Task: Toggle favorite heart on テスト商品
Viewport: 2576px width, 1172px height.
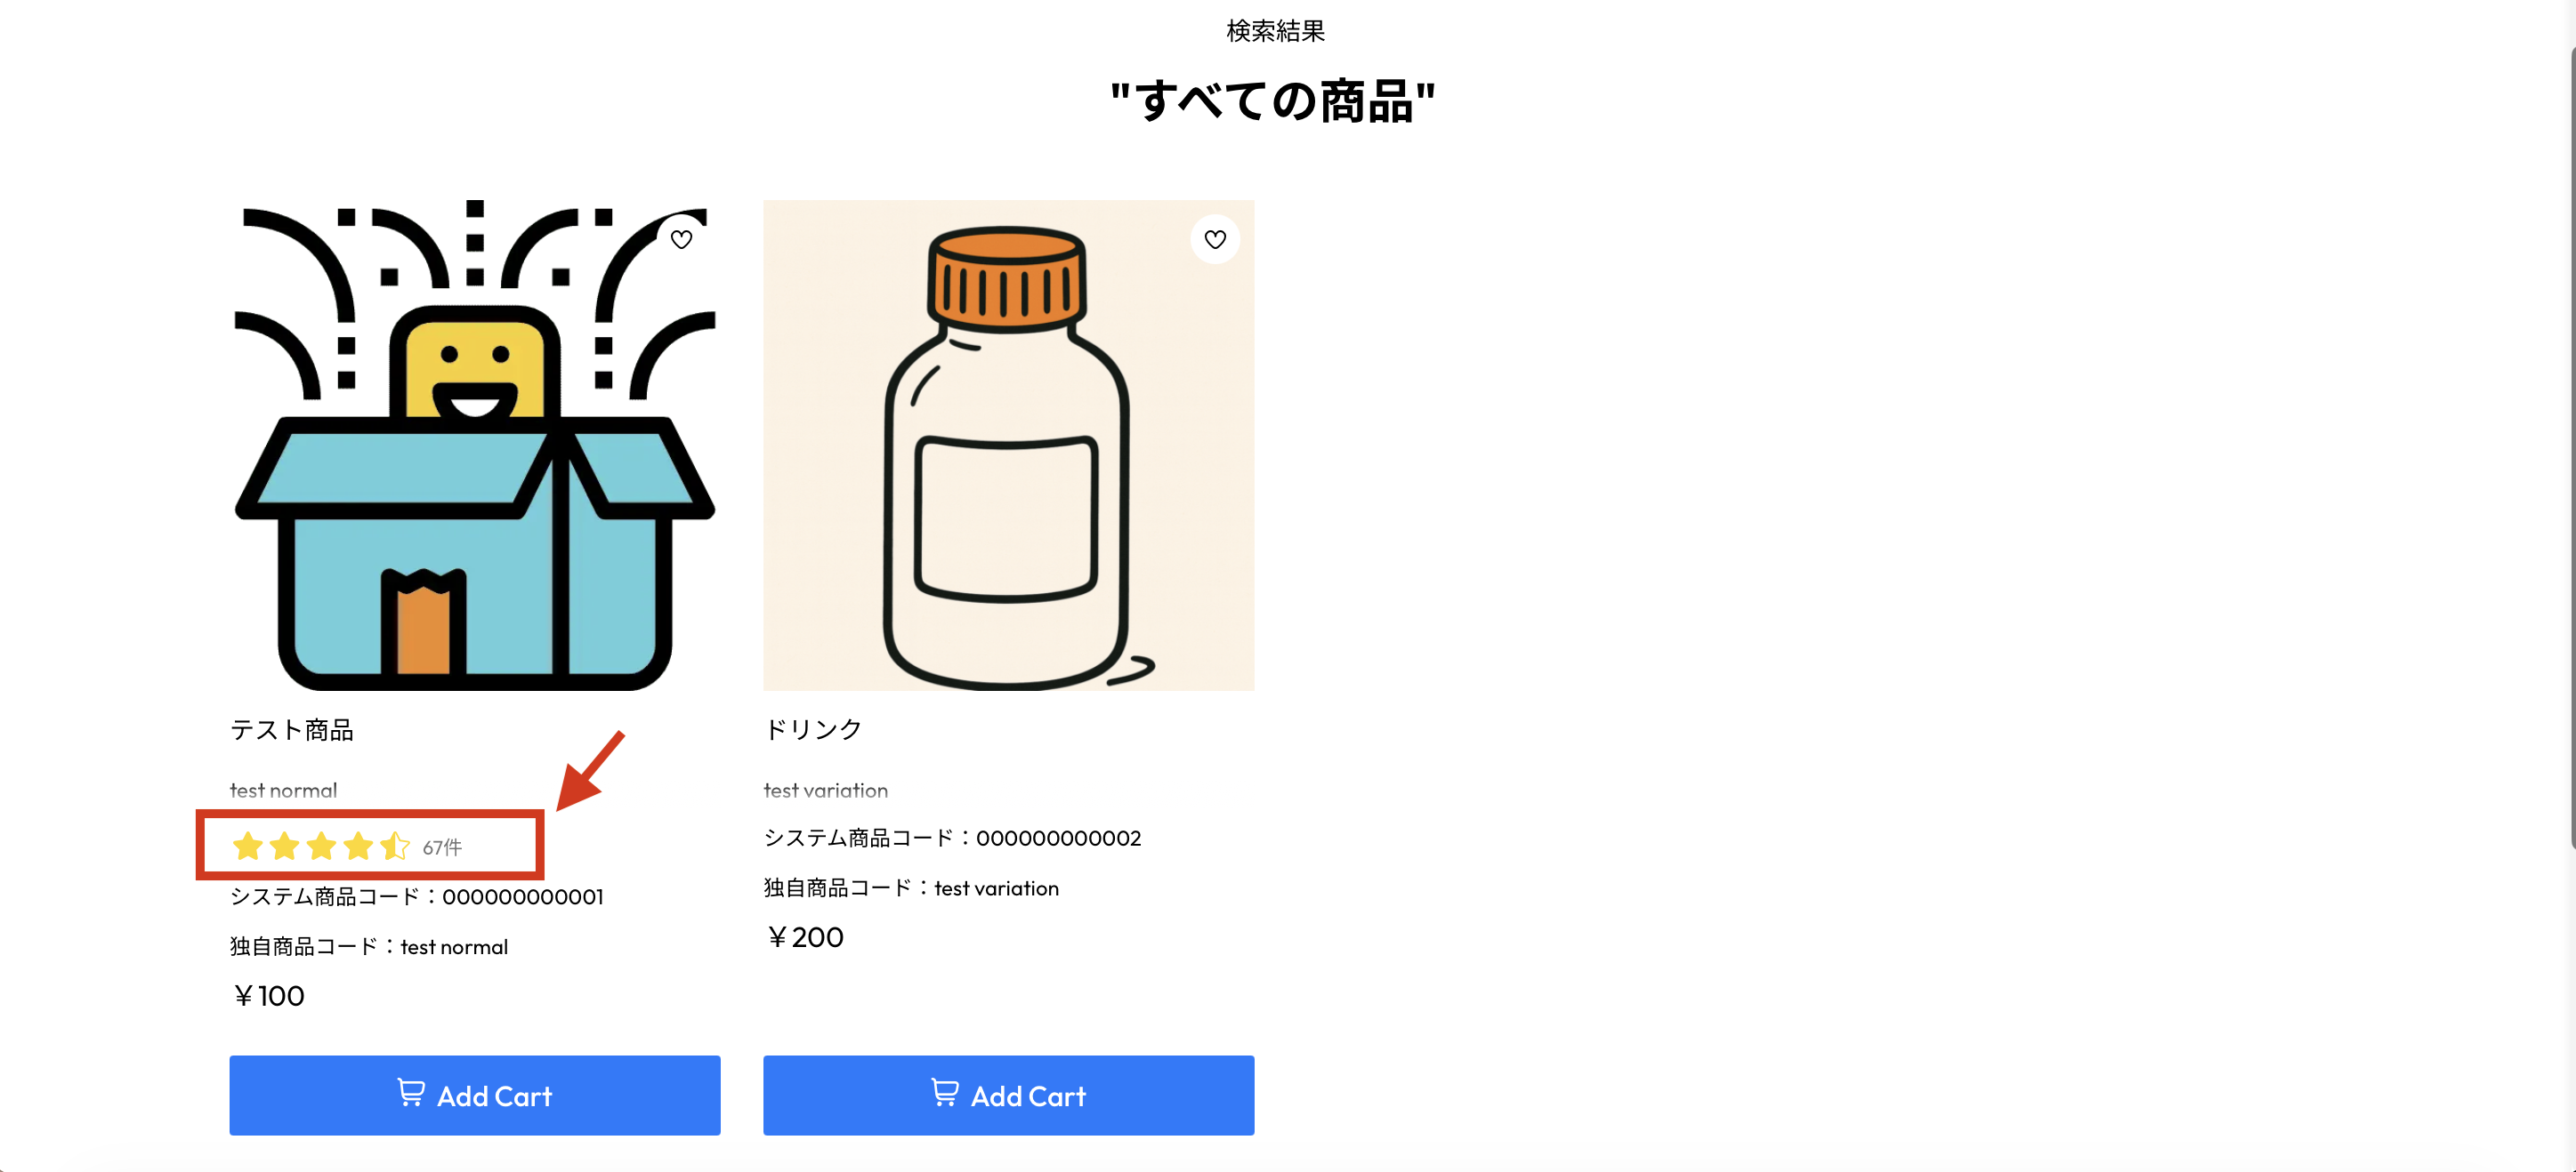Action: coord(681,240)
